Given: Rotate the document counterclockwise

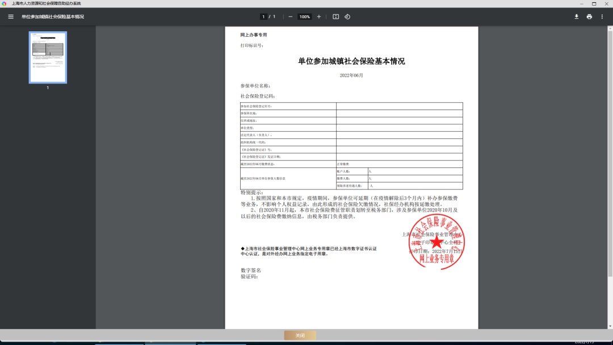Looking at the screenshot, I should (347, 16).
